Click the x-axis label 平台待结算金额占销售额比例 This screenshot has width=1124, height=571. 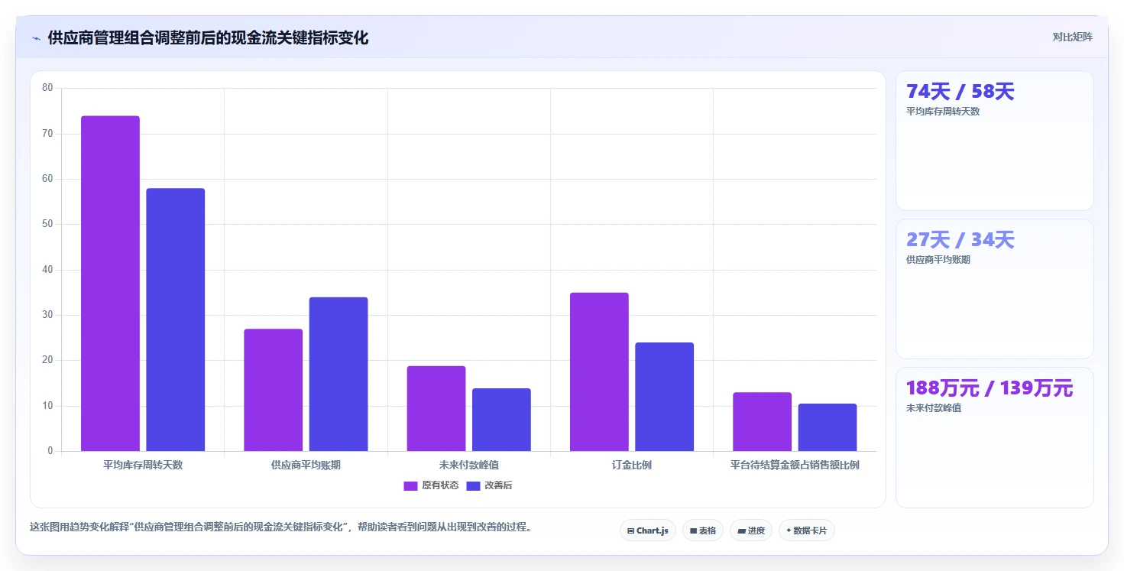coord(795,465)
